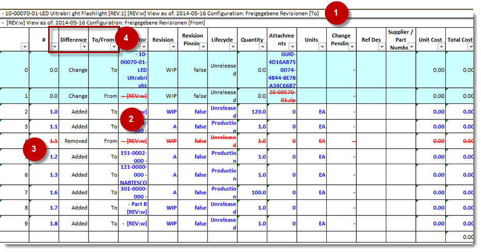
Task: Select the second title row ending with [From]
Action: (x=103, y=23)
